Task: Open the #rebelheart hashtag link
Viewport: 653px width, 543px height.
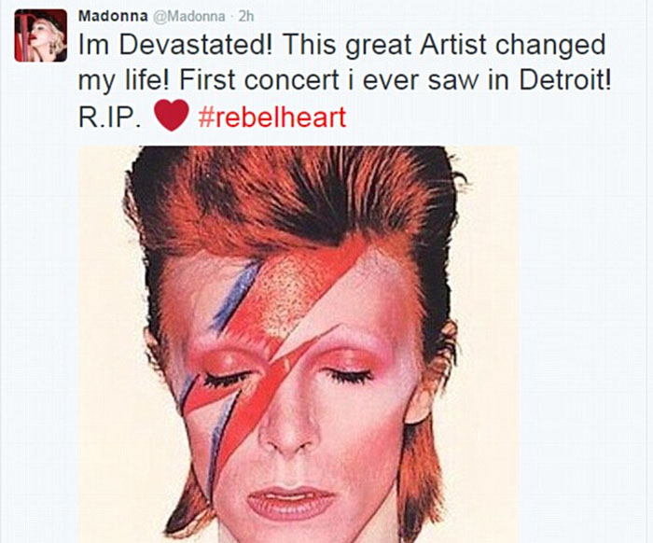Action: pos(272,117)
